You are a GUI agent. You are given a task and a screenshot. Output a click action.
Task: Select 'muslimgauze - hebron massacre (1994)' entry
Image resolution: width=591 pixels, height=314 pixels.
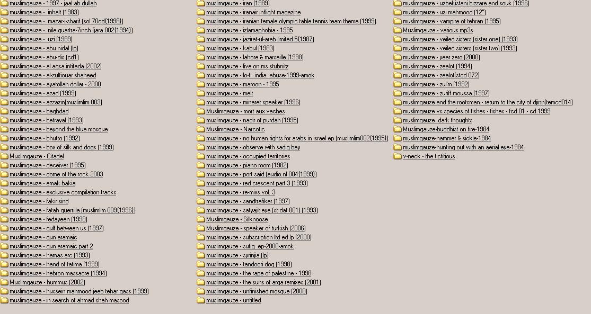(58, 273)
